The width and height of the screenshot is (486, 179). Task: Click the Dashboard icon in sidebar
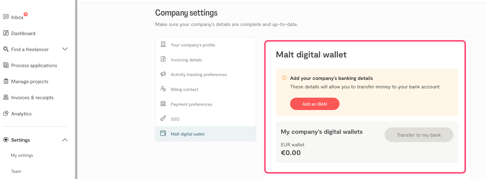(x=6, y=33)
